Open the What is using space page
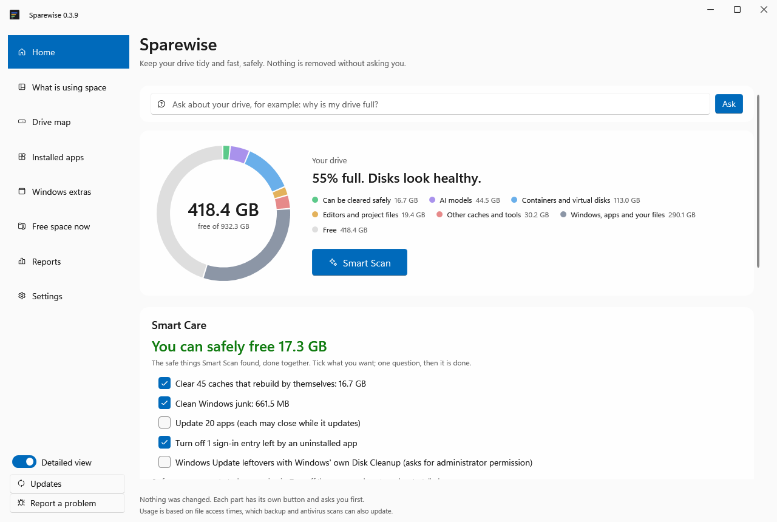 tap(69, 87)
